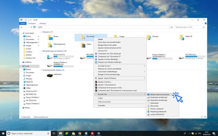
Task: Choose Copier in the context menu
Action: pyautogui.click(x=100, y=98)
